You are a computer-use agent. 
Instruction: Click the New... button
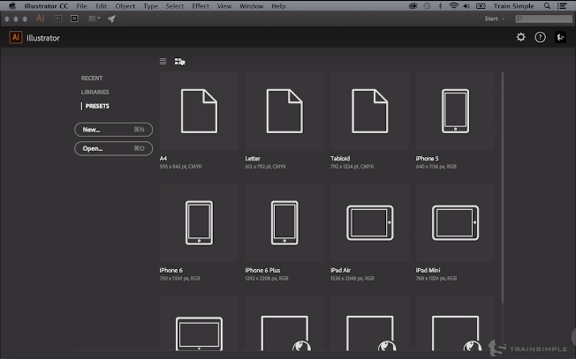click(x=113, y=130)
